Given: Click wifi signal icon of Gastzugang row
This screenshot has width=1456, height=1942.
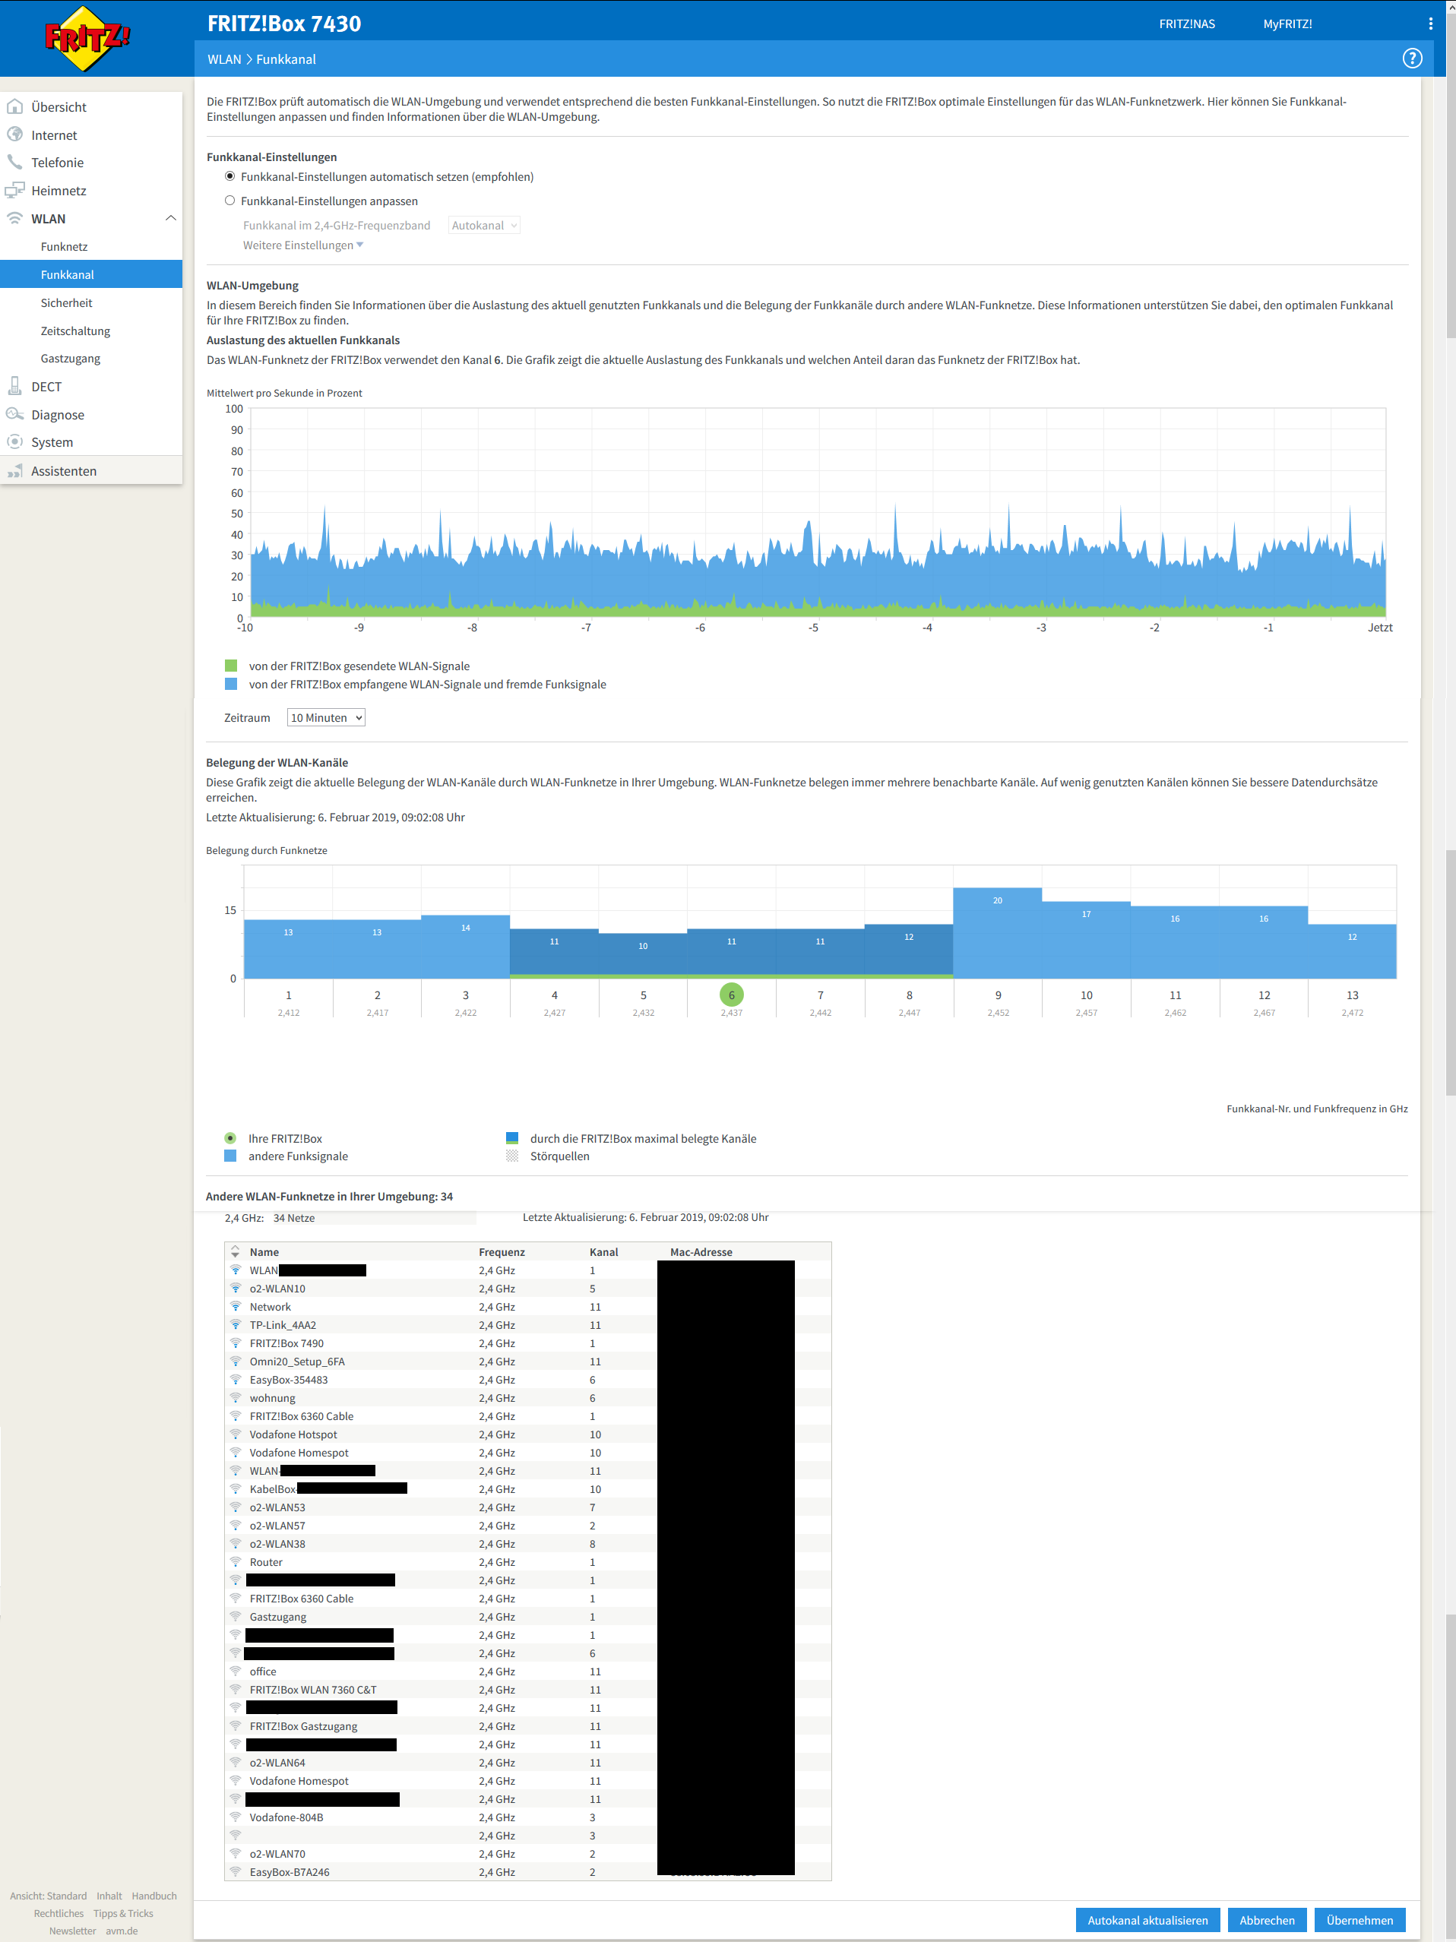Looking at the screenshot, I should pyautogui.click(x=236, y=1616).
